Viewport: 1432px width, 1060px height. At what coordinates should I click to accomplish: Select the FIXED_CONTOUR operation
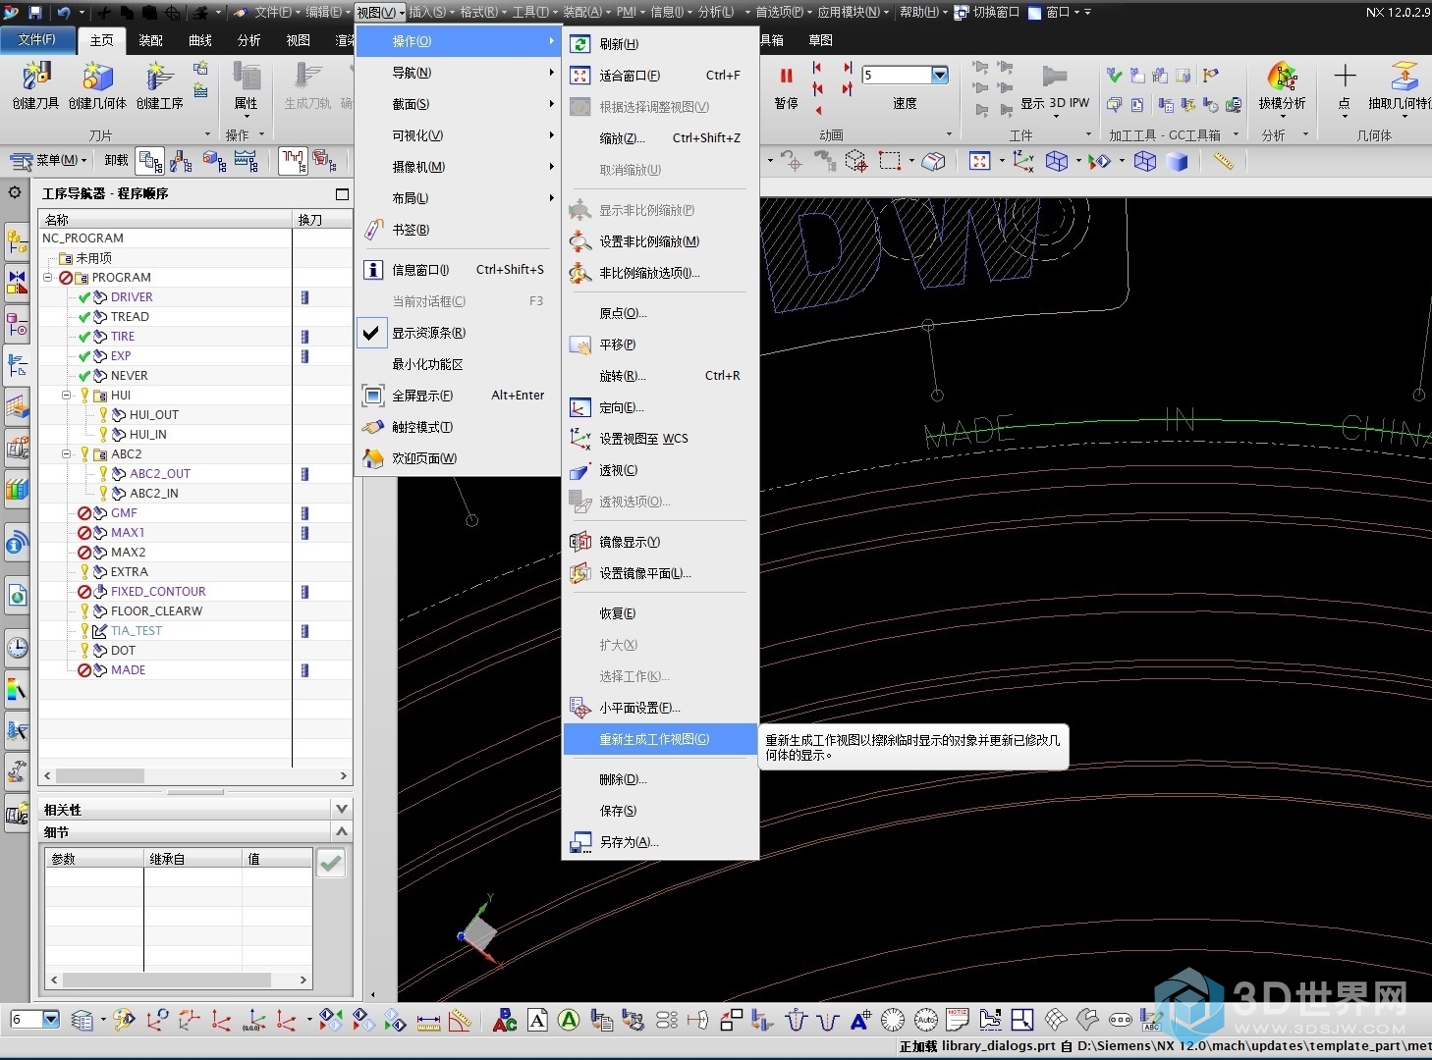pos(158,592)
